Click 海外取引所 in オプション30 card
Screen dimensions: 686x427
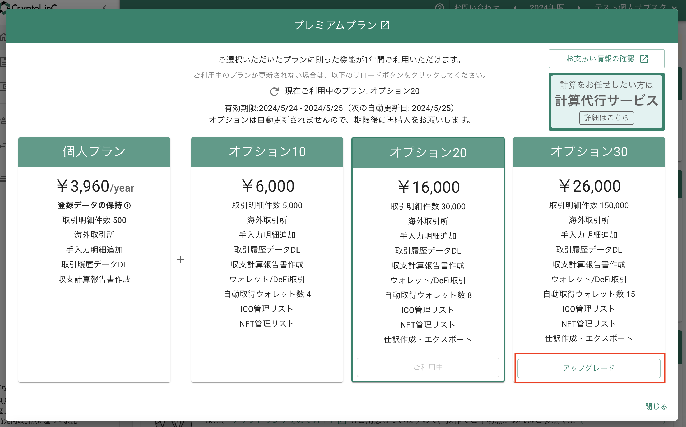pos(588,220)
